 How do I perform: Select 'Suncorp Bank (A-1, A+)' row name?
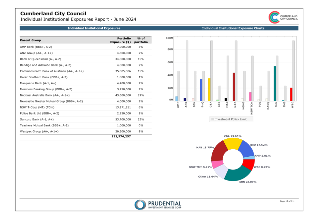point(37,119)
